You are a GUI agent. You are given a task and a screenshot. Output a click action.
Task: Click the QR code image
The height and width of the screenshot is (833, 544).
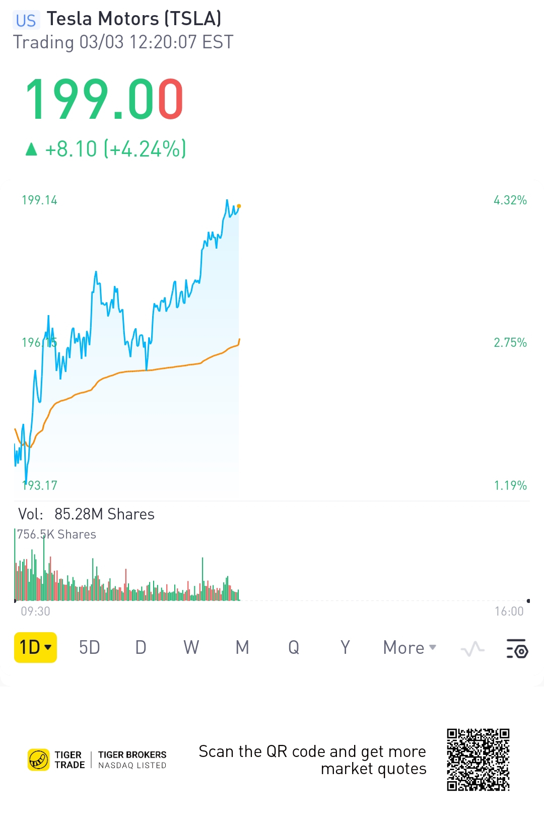(478, 760)
